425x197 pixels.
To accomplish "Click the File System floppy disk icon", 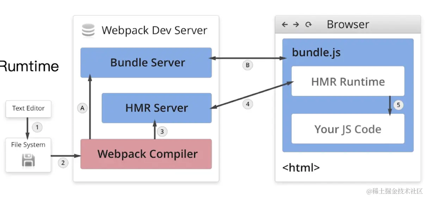I will click(28, 160).
